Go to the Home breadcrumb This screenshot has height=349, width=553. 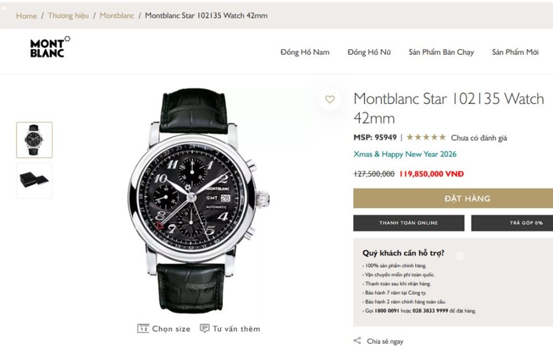click(26, 15)
